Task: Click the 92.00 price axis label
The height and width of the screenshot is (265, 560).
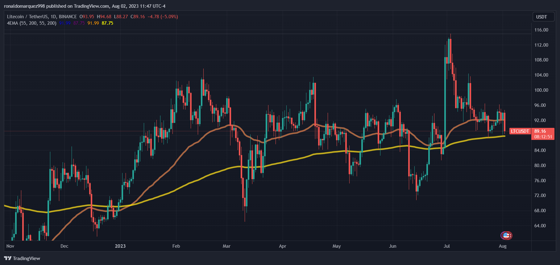Action: click(540, 120)
